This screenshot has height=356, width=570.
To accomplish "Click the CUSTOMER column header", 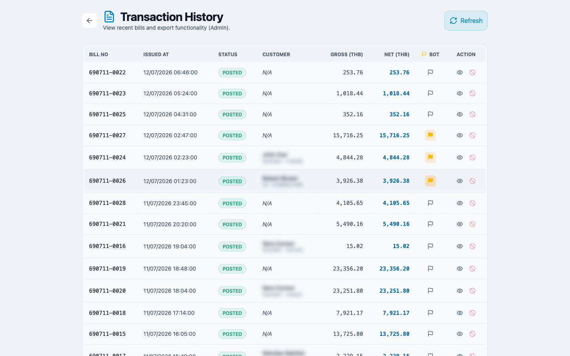I will pos(276,55).
